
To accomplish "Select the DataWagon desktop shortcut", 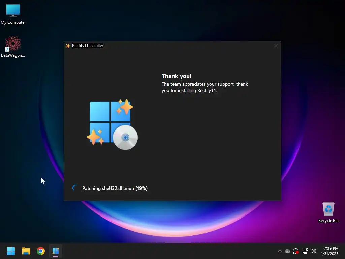I will point(13,47).
